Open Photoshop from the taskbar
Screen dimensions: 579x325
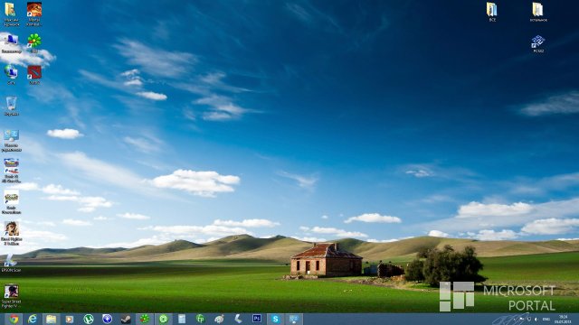coord(257,319)
